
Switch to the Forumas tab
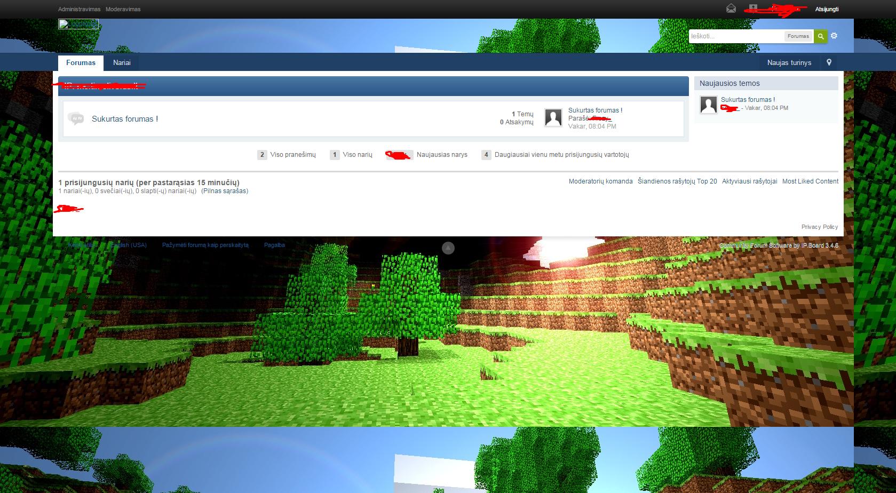(x=81, y=62)
